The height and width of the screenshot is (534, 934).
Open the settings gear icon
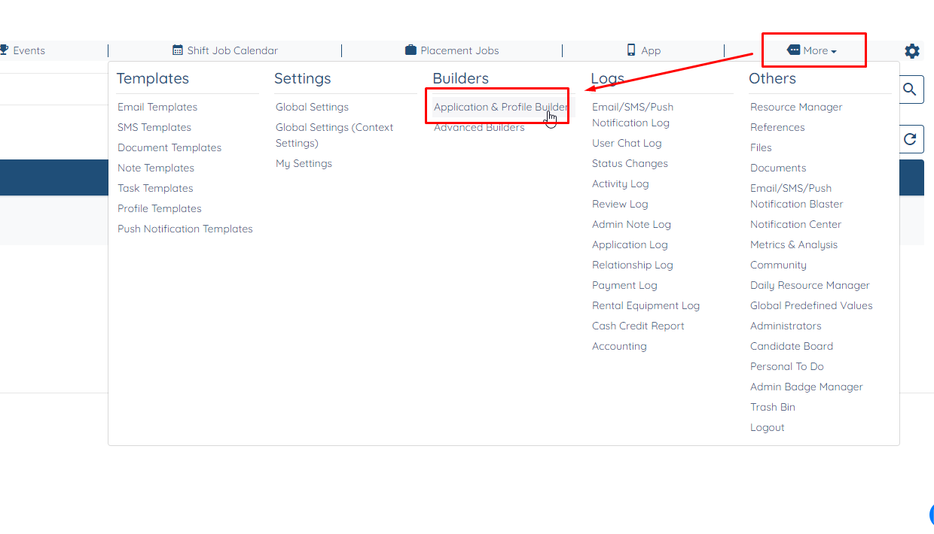point(911,51)
